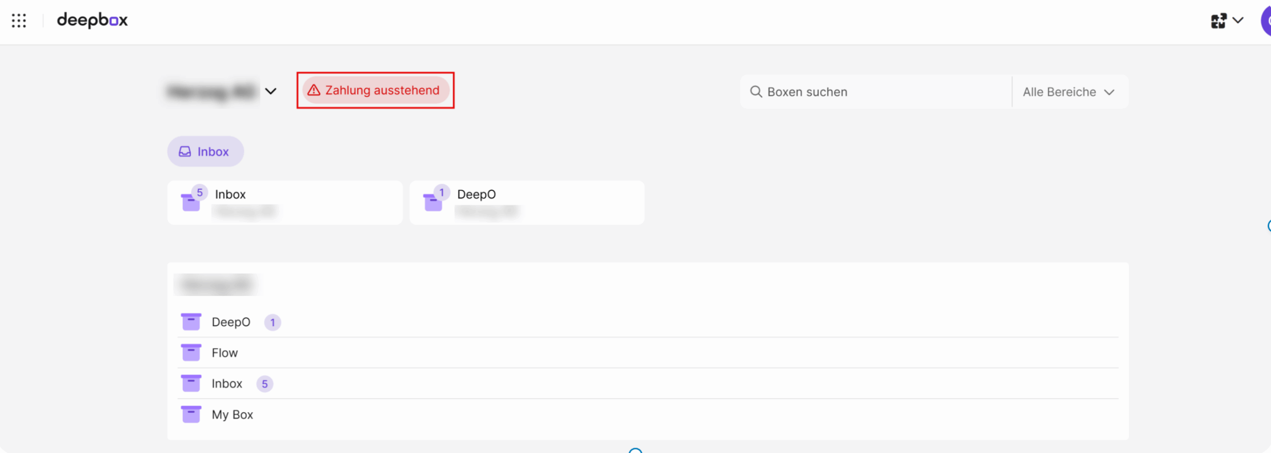Click the Zahlung ausstehend warning badge
Viewport: 1271px width, 453px height.
376,90
